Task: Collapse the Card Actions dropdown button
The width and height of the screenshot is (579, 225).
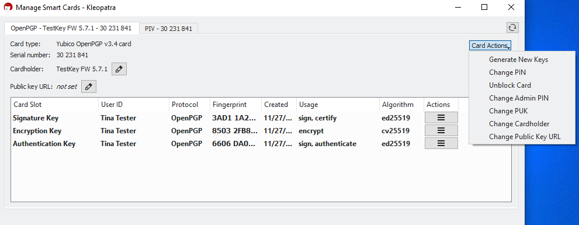Action: pyautogui.click(x=490, y=46)
